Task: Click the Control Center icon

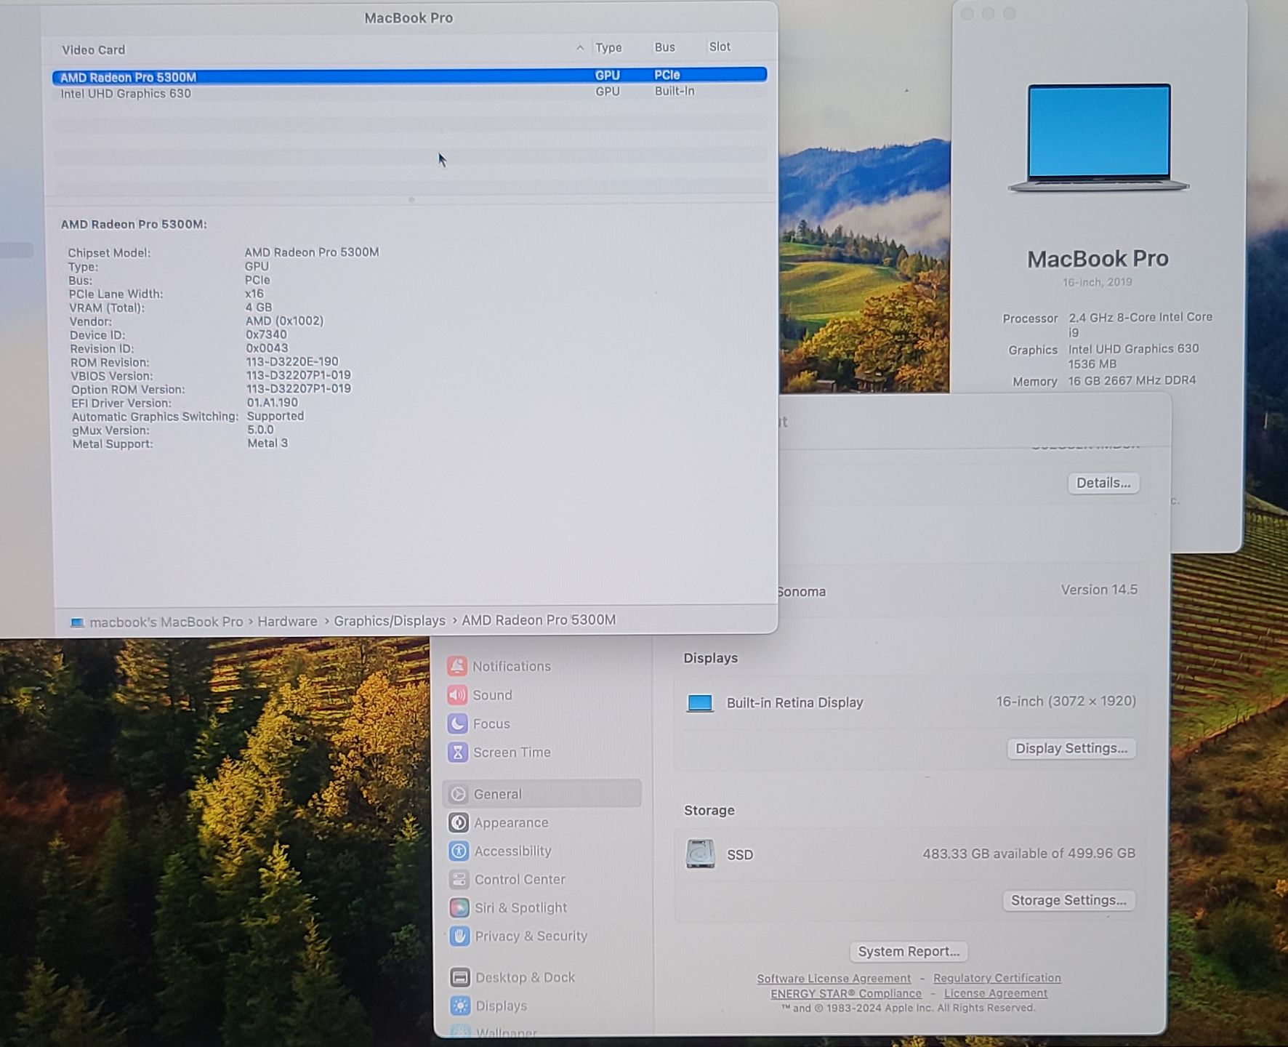Action: pyautogui.click(x=459, y=880)
